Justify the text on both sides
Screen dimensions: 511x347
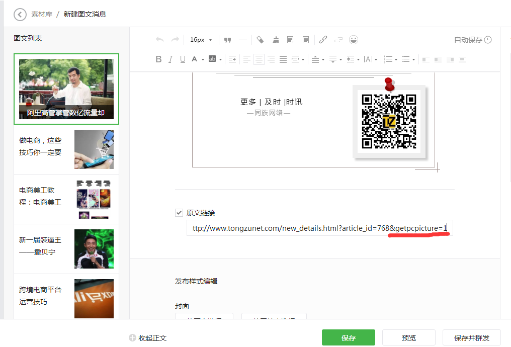(283, 59)
